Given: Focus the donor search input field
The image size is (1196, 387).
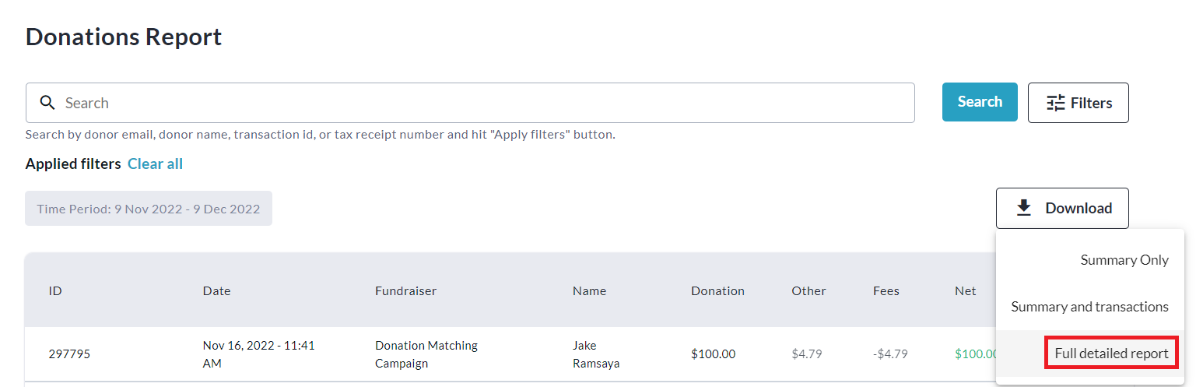Looking at the screenshot, I should pyautogui.click(x=482, y=103).
